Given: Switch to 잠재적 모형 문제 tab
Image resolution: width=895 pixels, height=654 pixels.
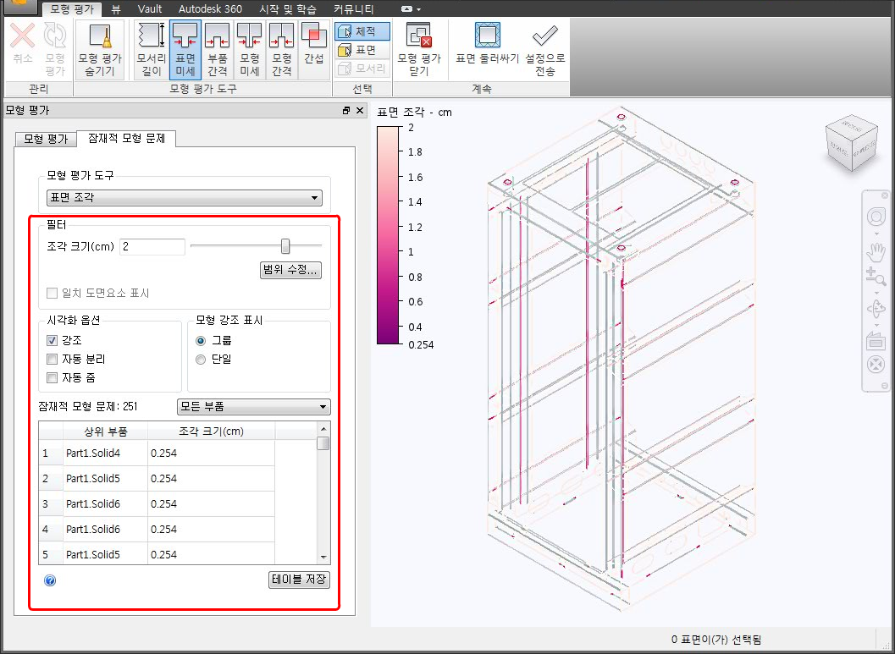Looking at the screenshot, I should [x=126, y=138].
